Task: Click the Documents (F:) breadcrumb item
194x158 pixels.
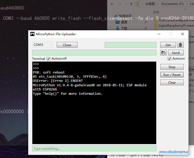Action: tap(172, 4)
